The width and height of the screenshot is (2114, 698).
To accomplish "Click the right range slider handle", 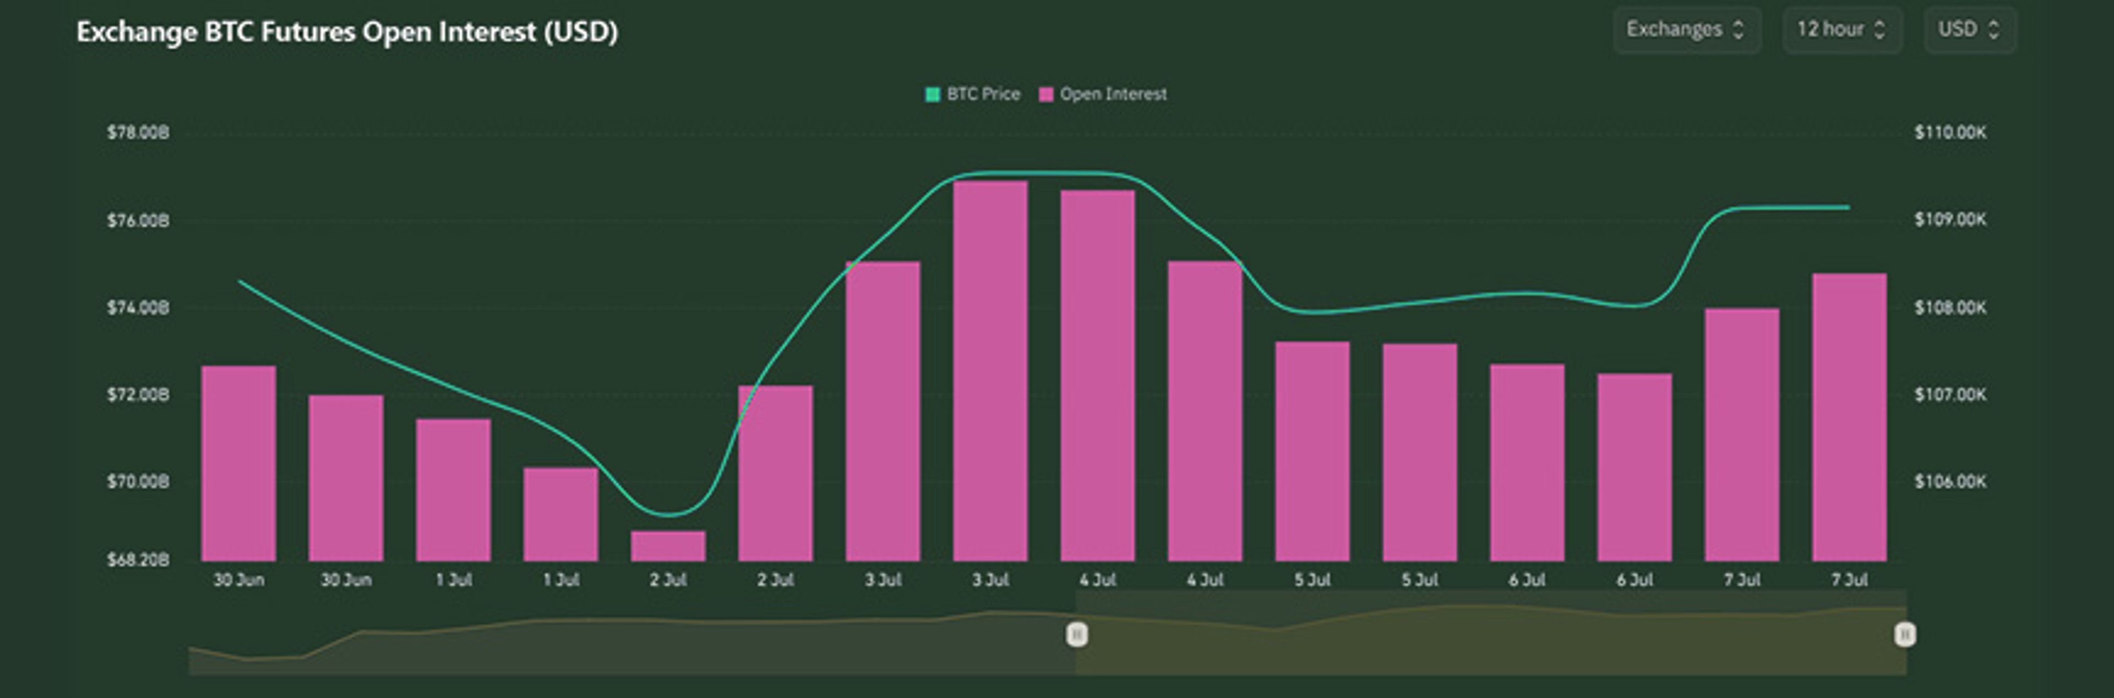I will [x=1905, y=634].
